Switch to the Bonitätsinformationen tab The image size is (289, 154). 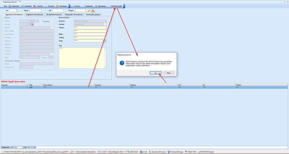pos(54,14)
